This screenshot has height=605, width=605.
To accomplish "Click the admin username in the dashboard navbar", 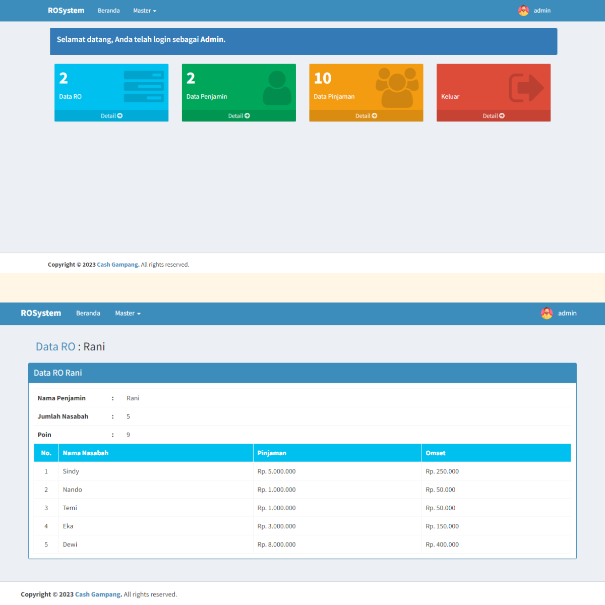I will pyautogui.click(x=542, y=11).
